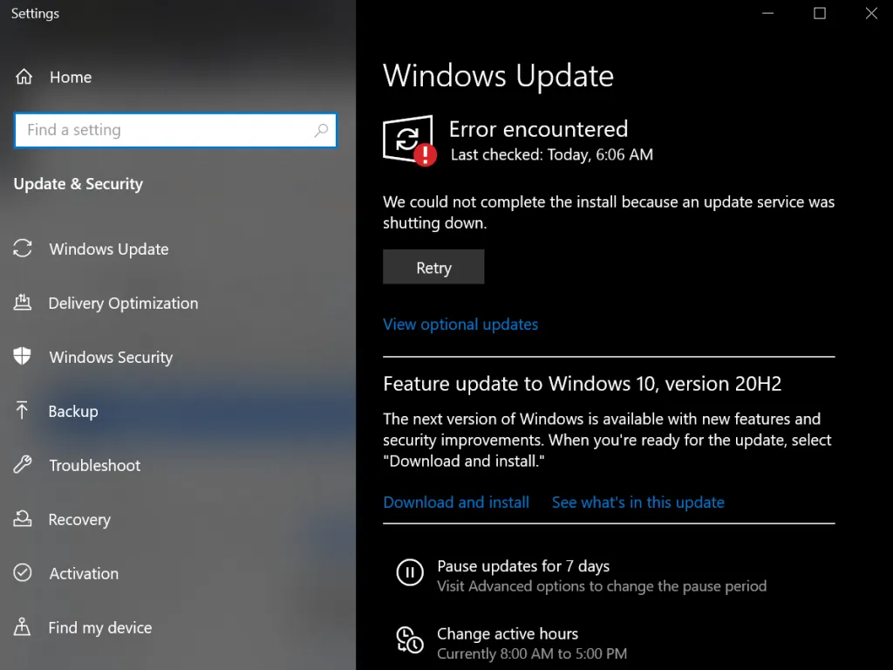
Task: Select Troubleshoot from the sidebar
Action: pos(94,466)
